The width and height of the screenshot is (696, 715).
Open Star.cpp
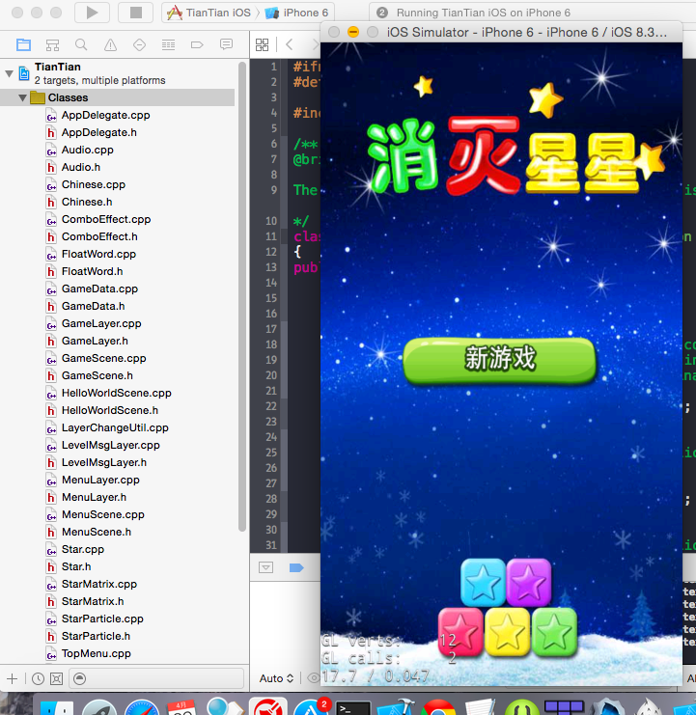[83, 549]
